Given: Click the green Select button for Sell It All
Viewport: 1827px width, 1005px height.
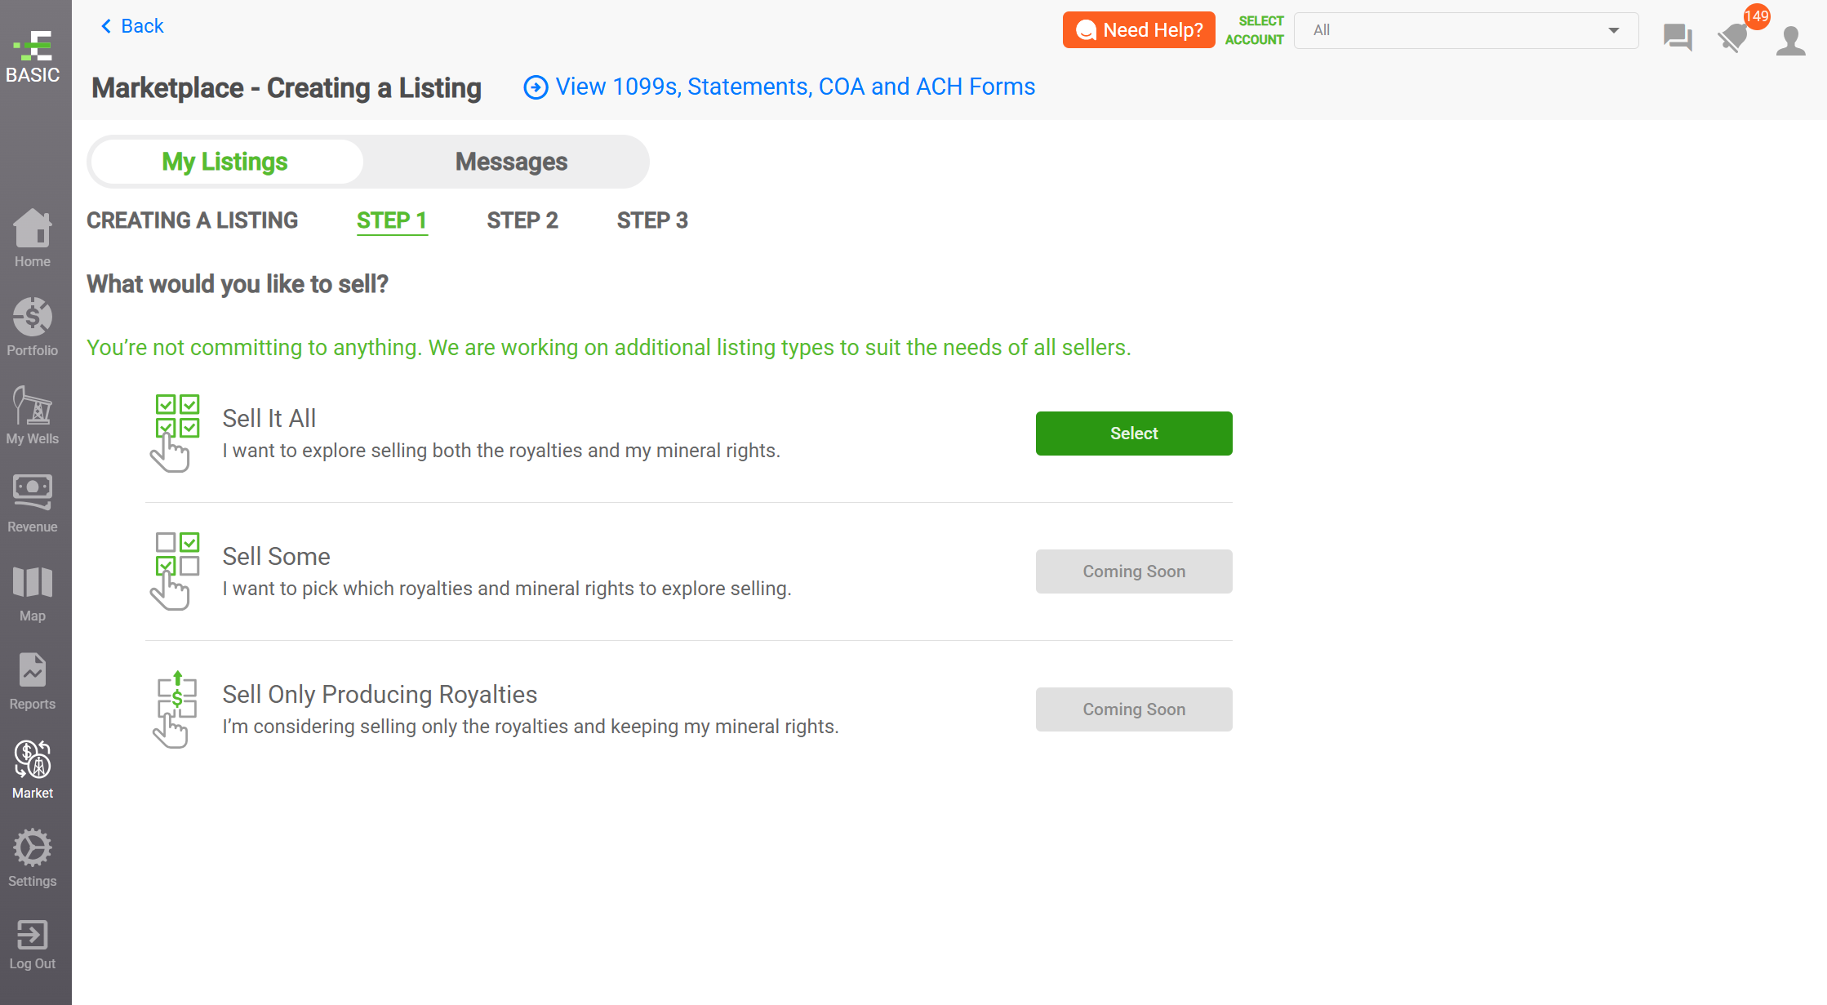Looking at the screenshot, I should pos(1133,433).
